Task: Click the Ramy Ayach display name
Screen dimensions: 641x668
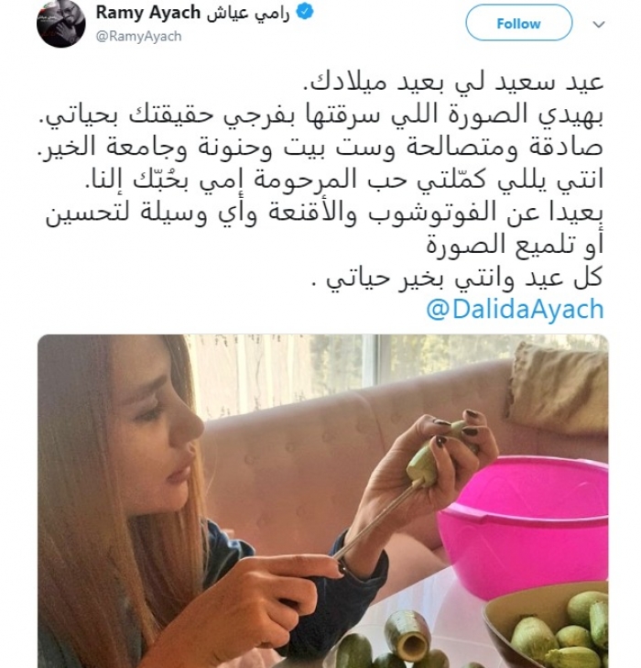Action: point(147,13)
